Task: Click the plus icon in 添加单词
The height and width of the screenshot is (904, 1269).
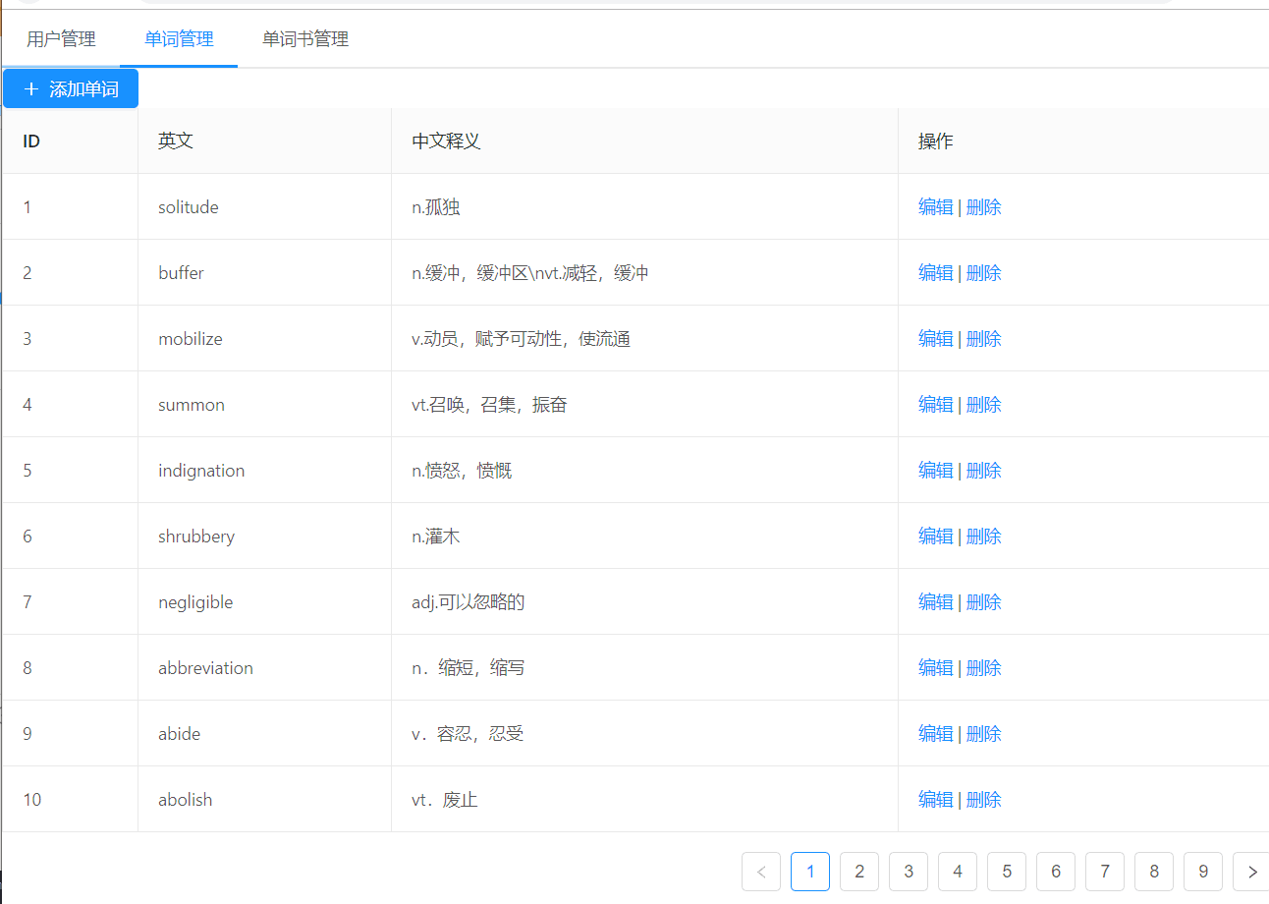Action: (31, 89)
